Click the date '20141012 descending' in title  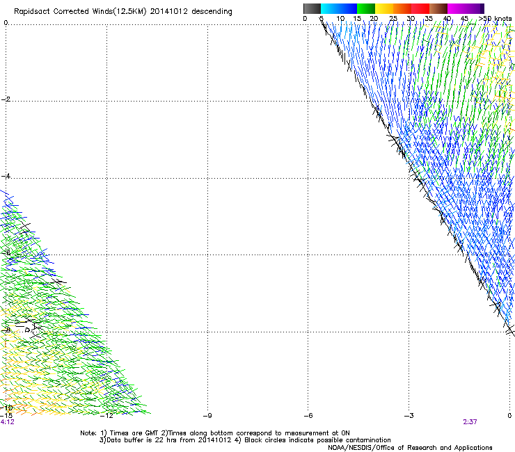click(x=191, y=12)
